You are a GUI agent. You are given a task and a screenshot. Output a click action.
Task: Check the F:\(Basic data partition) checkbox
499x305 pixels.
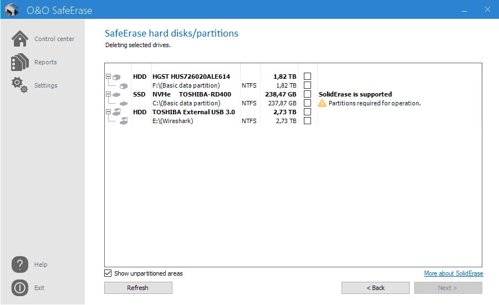[307, 85]
